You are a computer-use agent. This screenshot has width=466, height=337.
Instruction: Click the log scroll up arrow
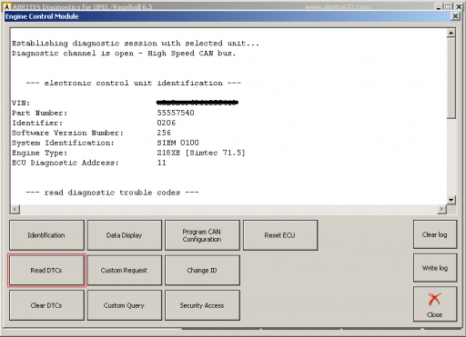[451, 33]
